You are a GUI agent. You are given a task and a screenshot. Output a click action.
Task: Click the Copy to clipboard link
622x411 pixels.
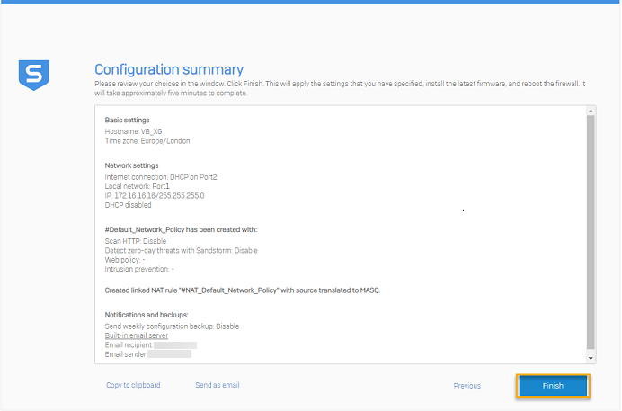point(133,385)
